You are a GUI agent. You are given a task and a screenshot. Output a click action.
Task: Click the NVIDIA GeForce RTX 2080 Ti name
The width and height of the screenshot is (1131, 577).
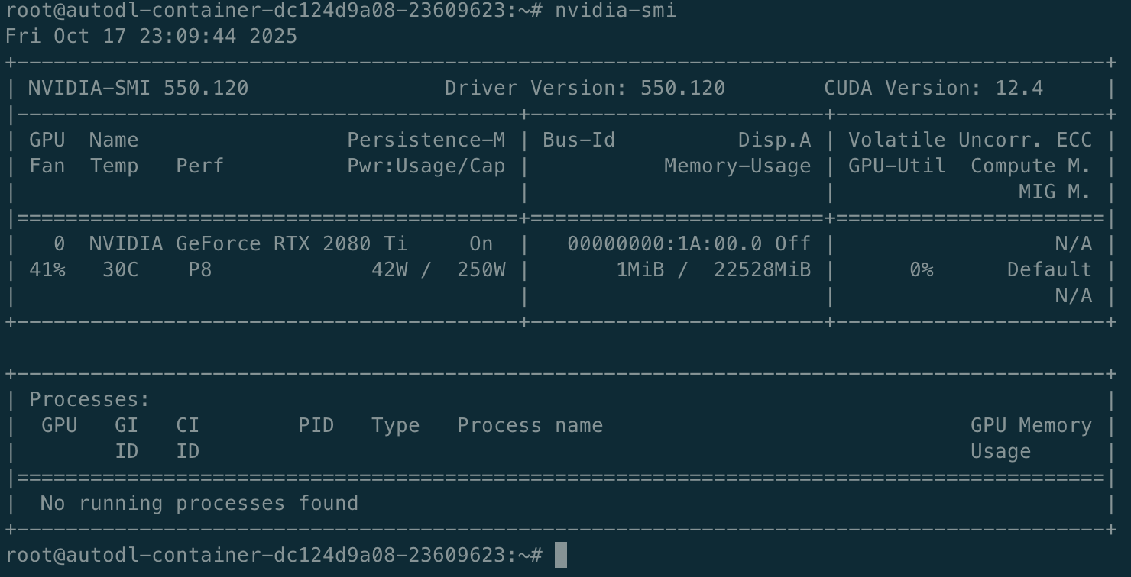pos(248,244)
